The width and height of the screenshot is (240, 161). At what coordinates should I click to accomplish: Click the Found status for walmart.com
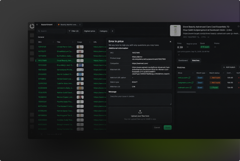tap(214, 87)
